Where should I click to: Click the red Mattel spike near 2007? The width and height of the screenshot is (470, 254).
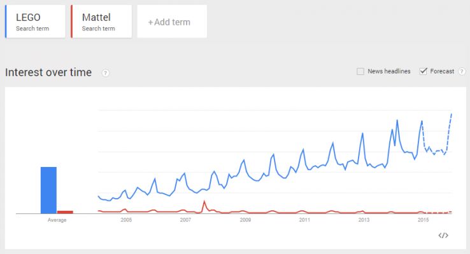[x=204, y=202]
